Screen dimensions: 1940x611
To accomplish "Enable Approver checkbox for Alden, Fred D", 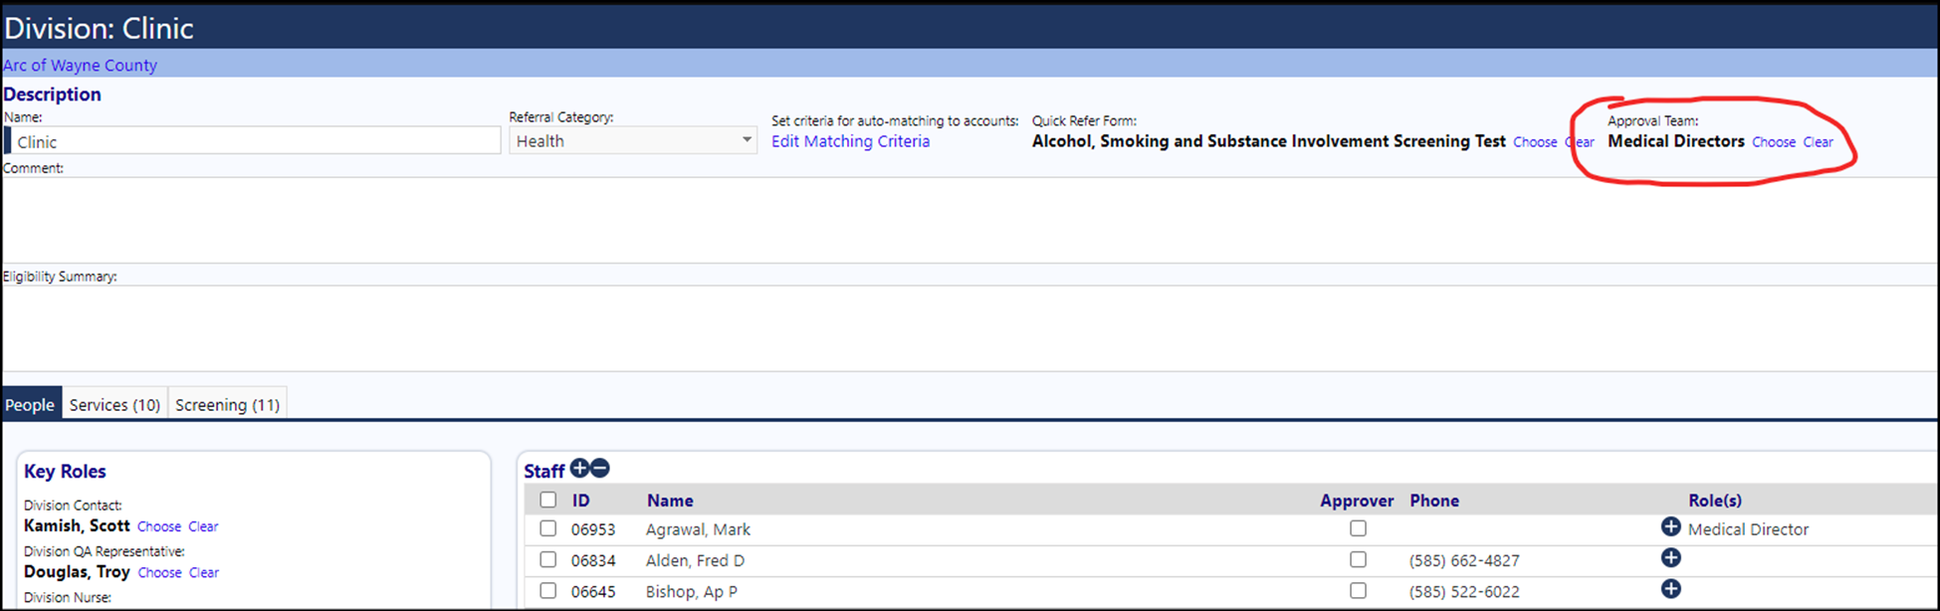I will (1358, 559).
